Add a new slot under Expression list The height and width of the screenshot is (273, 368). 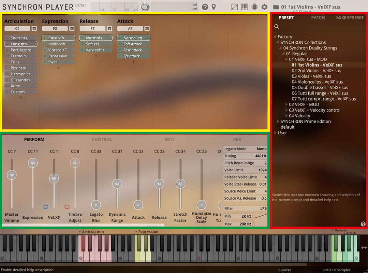[x=58, y=68]
